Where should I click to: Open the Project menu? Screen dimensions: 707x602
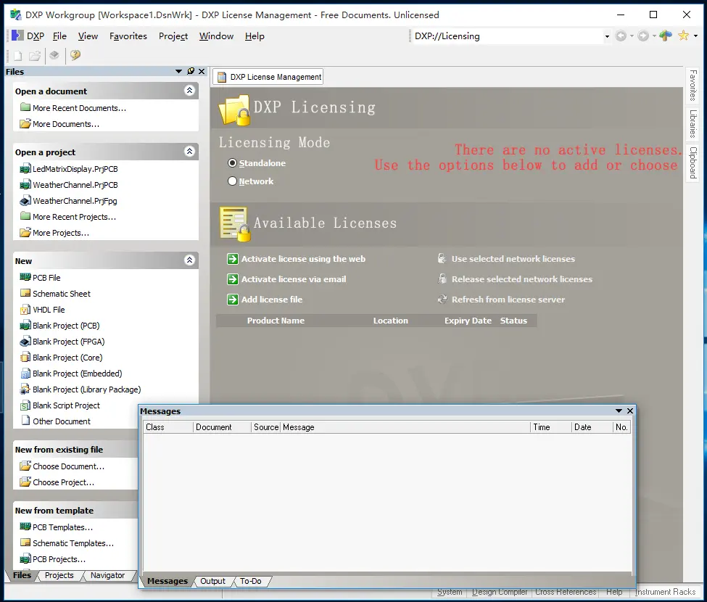tap(173, 36)
